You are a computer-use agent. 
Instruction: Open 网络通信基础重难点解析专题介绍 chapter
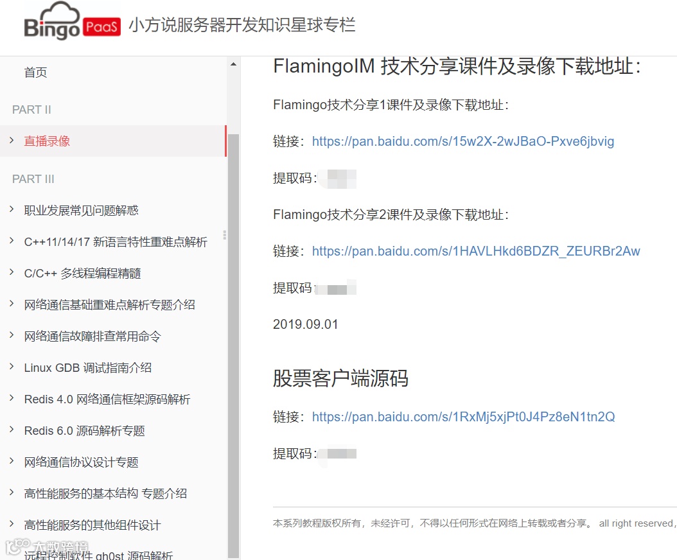pyautogui.click(x=110, y=305)
